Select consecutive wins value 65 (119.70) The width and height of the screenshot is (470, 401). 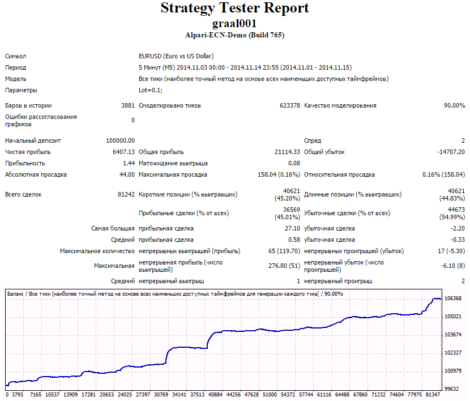click(284, 251)
